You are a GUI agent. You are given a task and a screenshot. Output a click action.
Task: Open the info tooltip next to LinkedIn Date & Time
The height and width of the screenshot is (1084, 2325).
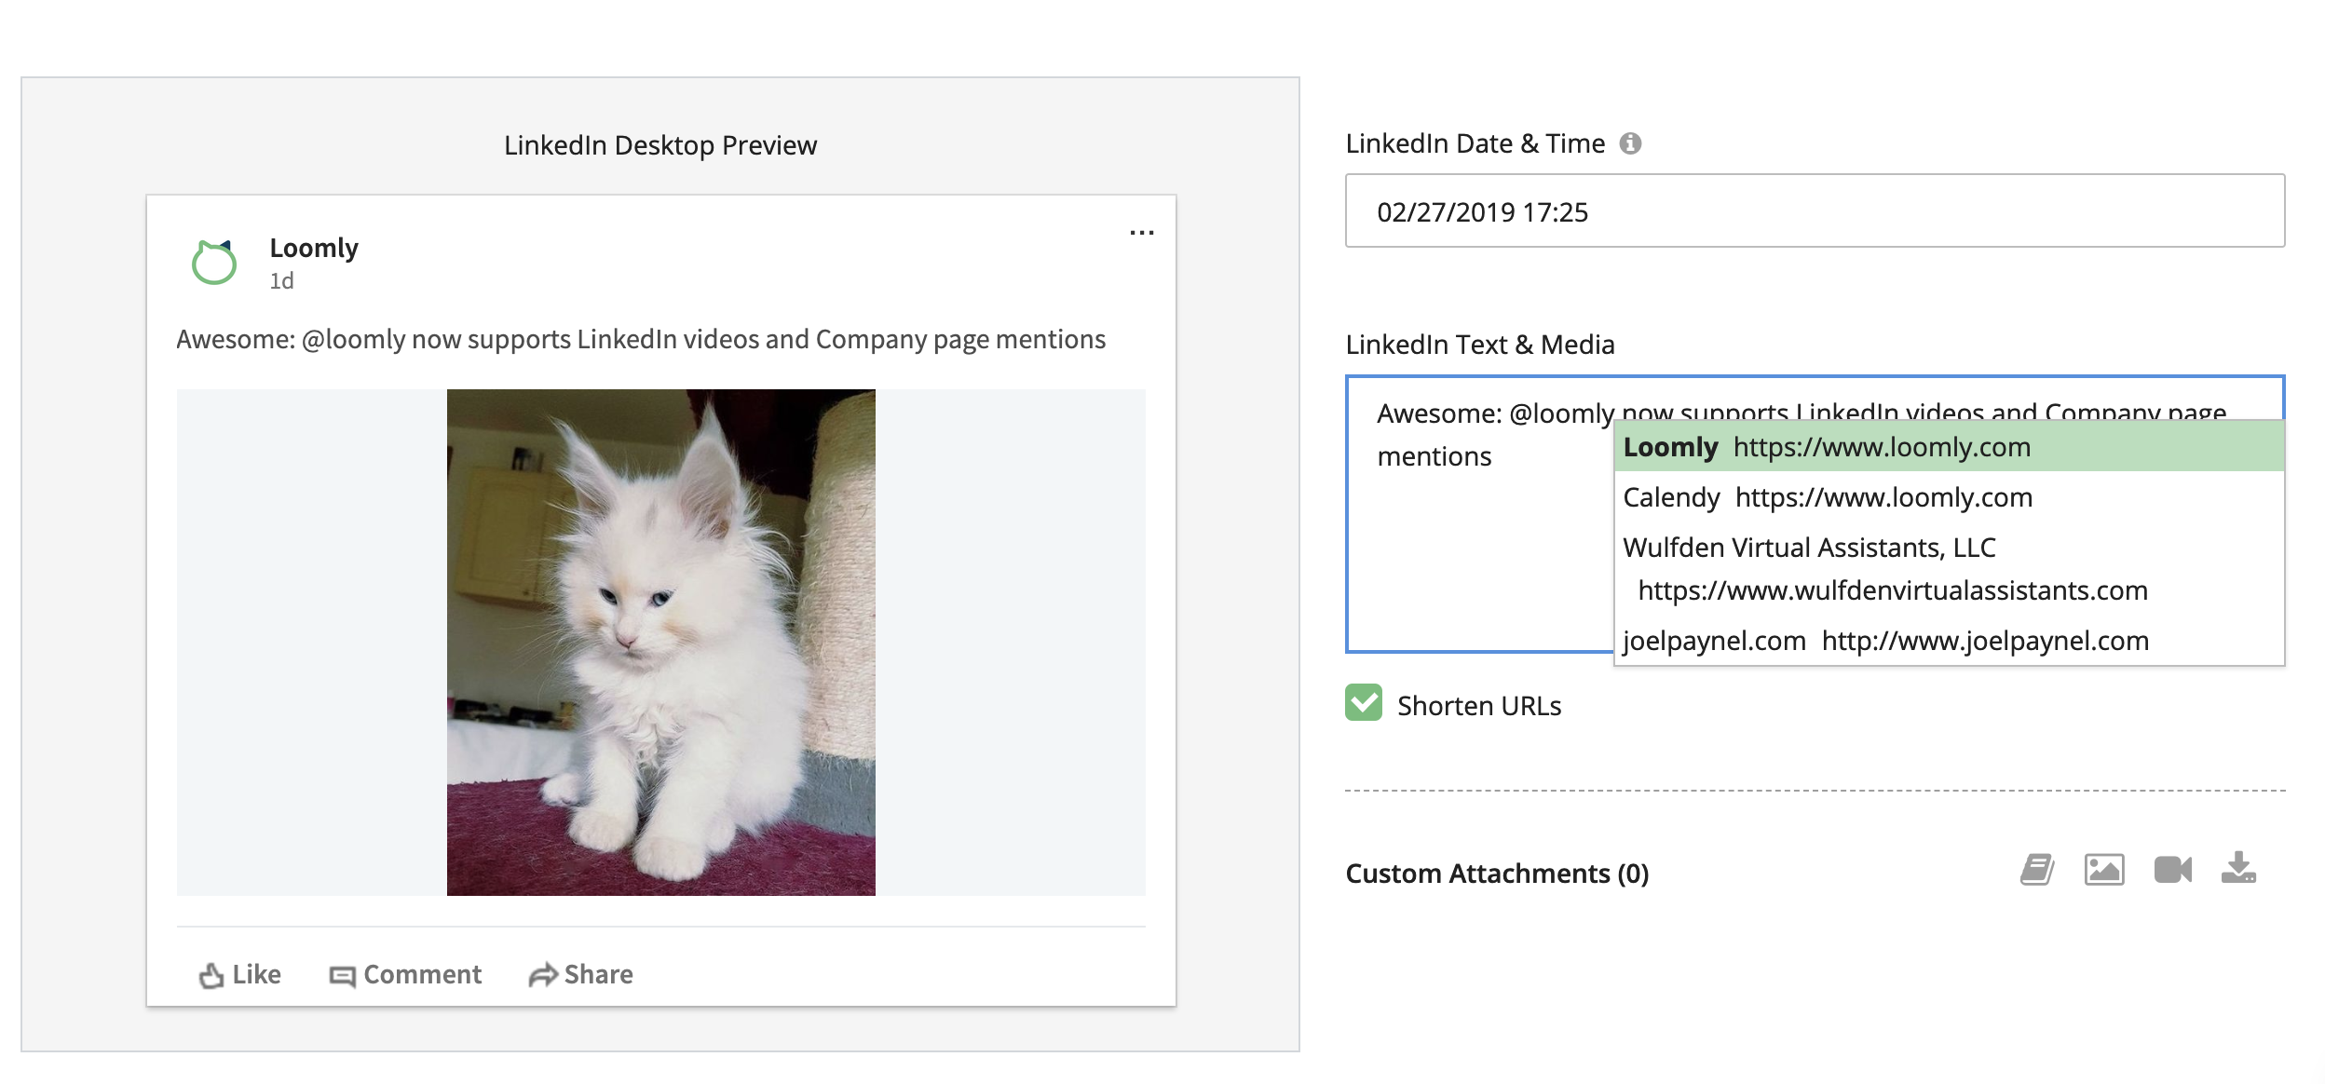[x=1631, y=142]
